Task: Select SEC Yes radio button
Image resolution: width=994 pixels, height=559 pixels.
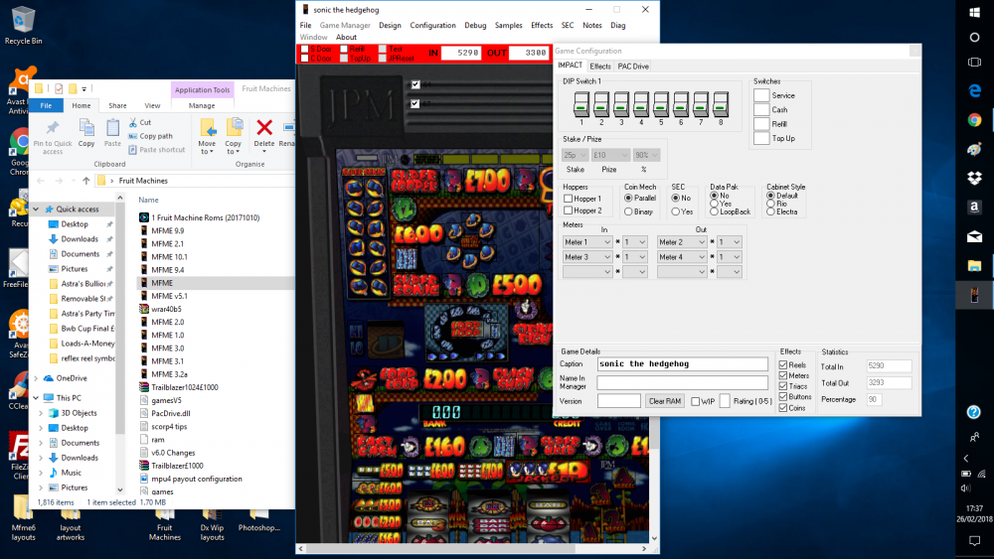Action: pyautogui.click(x=676, y=211)
